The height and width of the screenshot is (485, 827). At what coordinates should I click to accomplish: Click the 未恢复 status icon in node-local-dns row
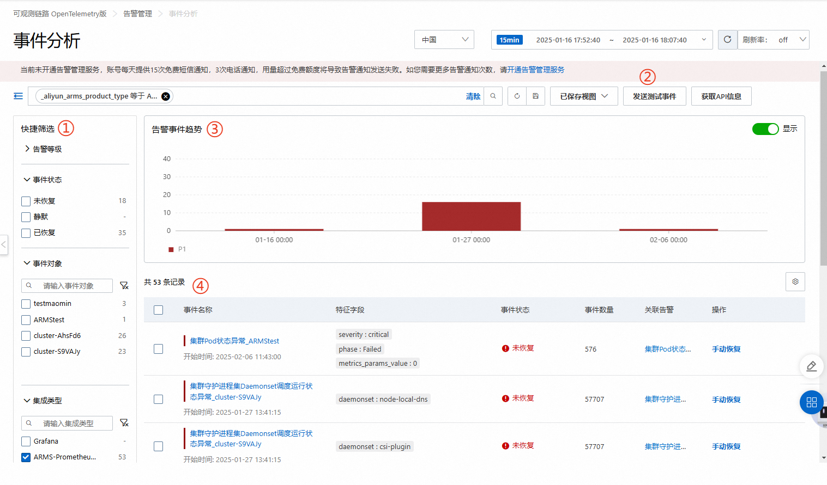coord(505,398)
